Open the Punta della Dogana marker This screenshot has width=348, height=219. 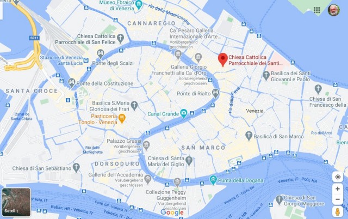(x=213, y=180)
